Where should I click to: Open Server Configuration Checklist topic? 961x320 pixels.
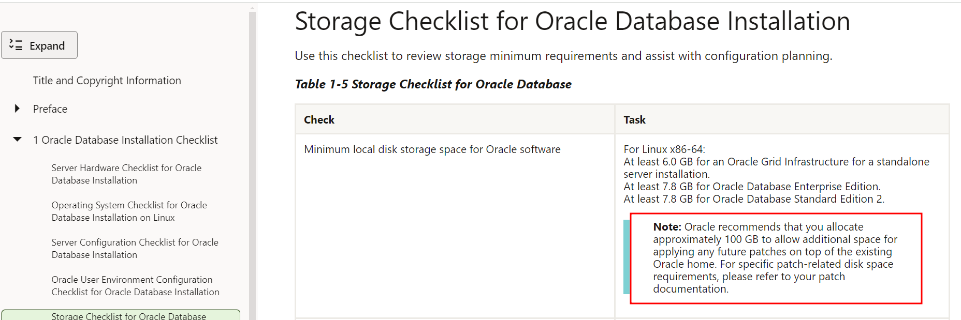point(135,249)
